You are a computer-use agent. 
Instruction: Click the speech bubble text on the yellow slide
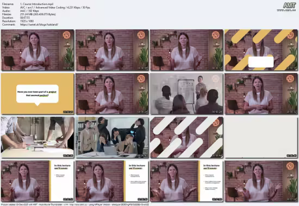tap(37, 93)
